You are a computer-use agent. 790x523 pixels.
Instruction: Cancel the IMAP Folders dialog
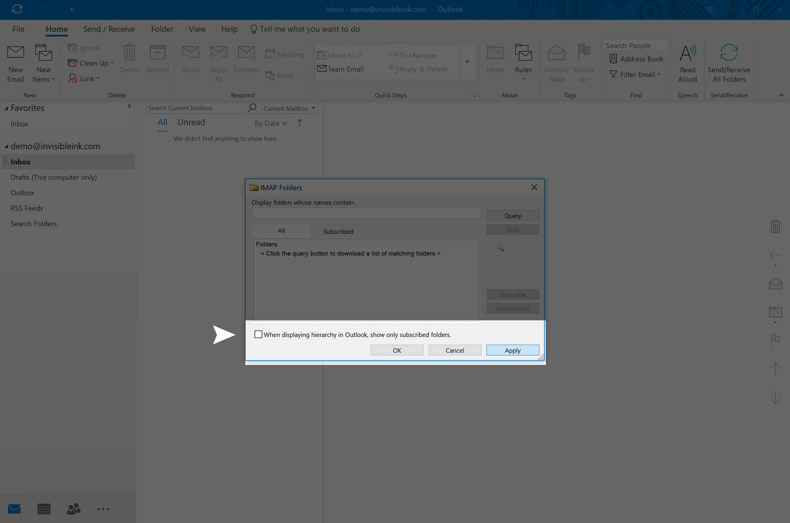tap(455, 350)
